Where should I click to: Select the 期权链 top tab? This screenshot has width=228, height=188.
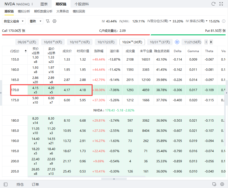pyautogui.click(x=61, y=4)
